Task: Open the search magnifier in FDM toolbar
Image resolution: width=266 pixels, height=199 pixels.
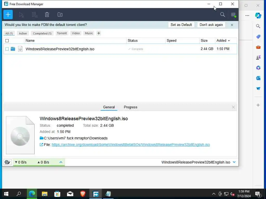Action: (223, 15)
